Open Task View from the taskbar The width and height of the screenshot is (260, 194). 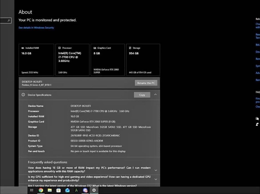[x=31, y=190]
